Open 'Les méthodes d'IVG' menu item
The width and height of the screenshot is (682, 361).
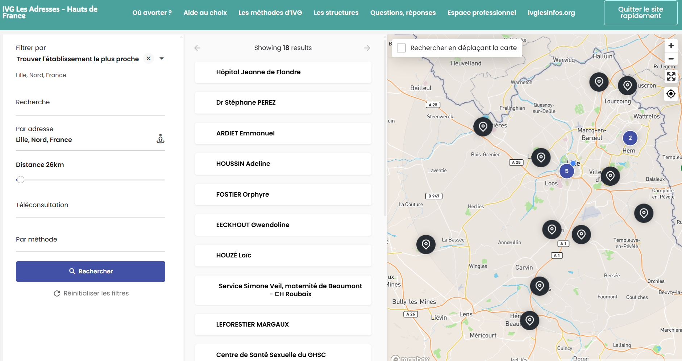(x=270, y=13)
